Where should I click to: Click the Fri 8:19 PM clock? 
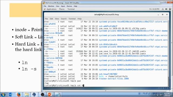tap(154, 9)
